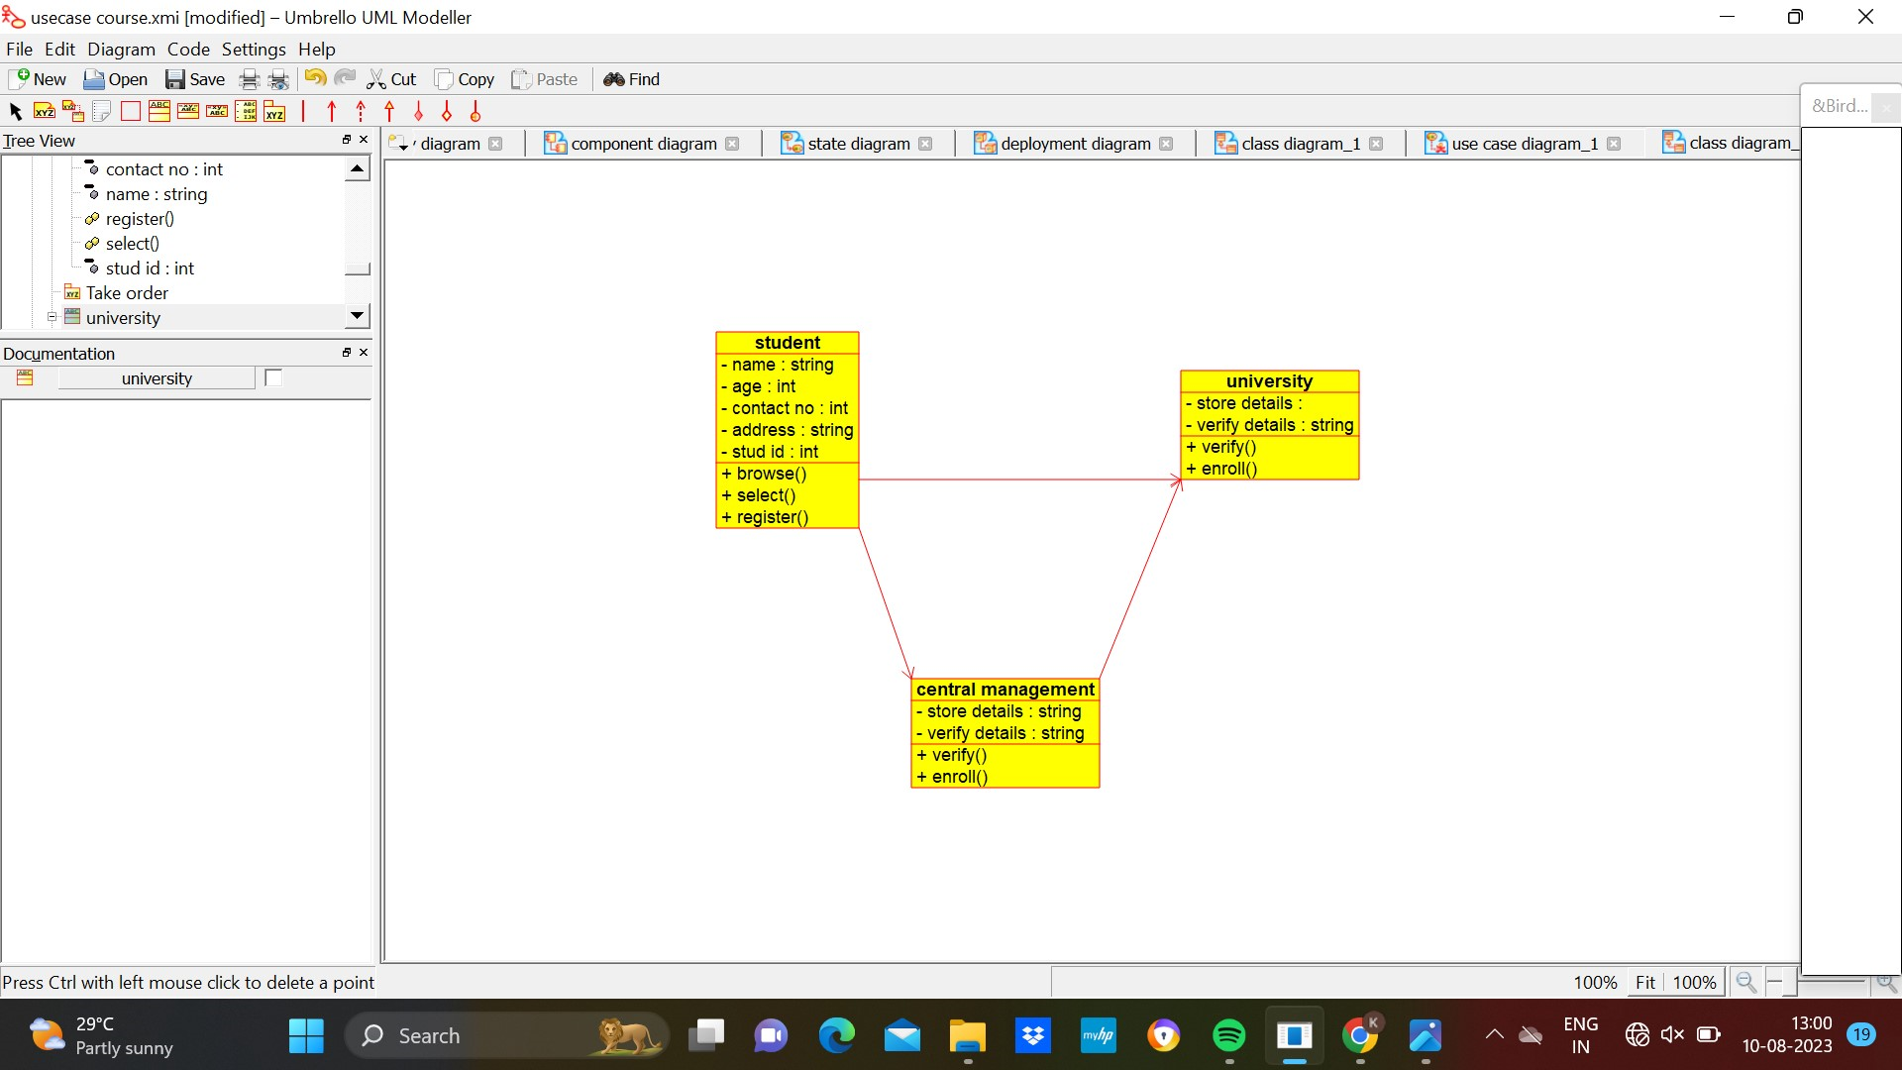Open the Code menu

click(x=188, y=49)
